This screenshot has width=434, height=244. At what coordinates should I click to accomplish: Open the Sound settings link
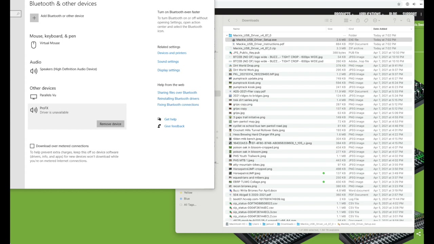168,62
